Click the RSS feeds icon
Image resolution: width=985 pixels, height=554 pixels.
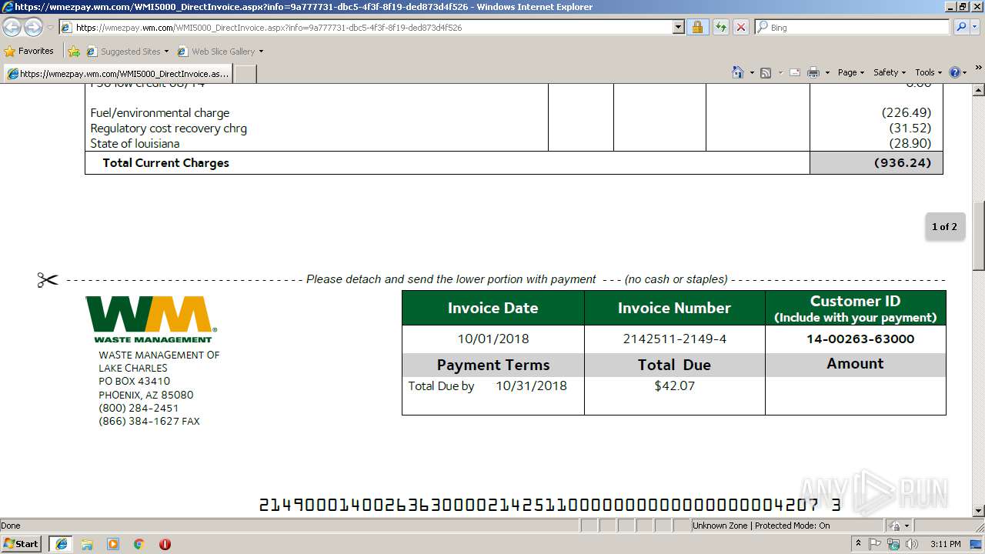click(766, 72)
